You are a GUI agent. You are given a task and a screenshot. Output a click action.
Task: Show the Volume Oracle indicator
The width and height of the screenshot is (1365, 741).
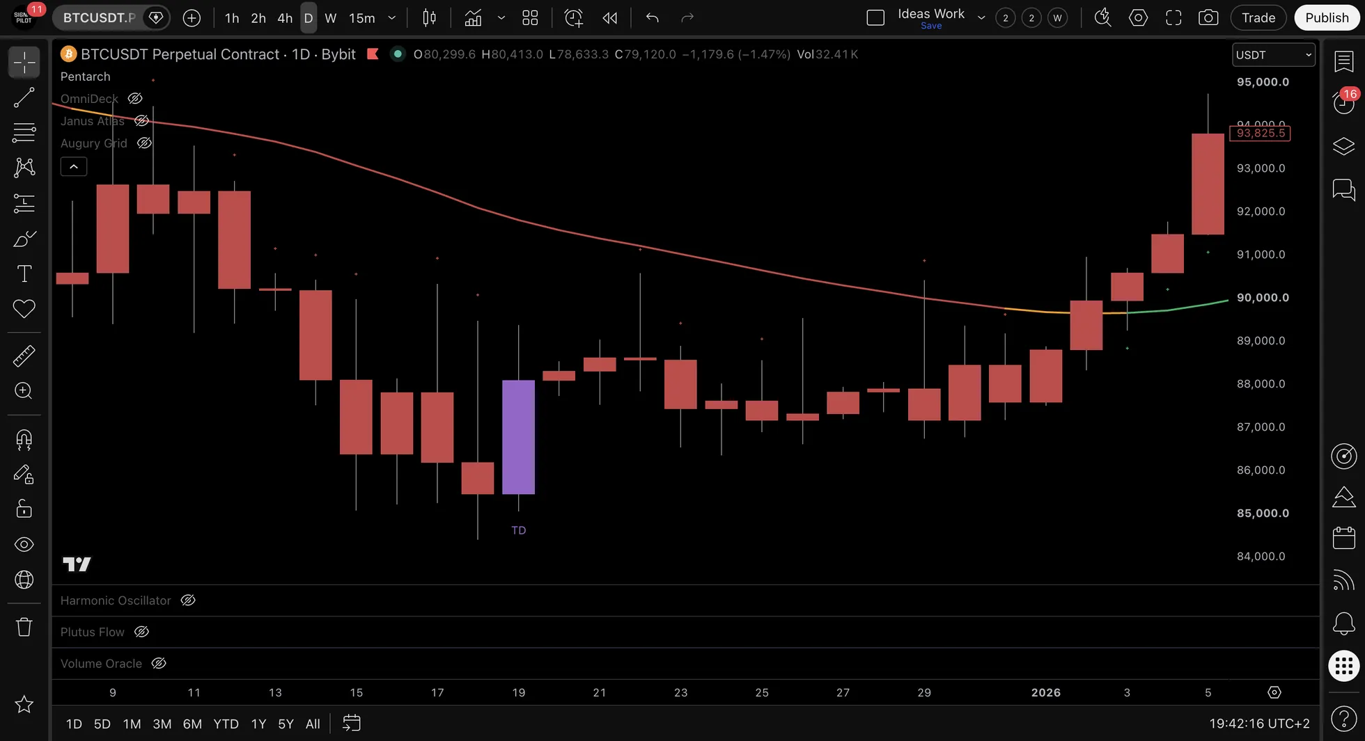tap(159, 664)
